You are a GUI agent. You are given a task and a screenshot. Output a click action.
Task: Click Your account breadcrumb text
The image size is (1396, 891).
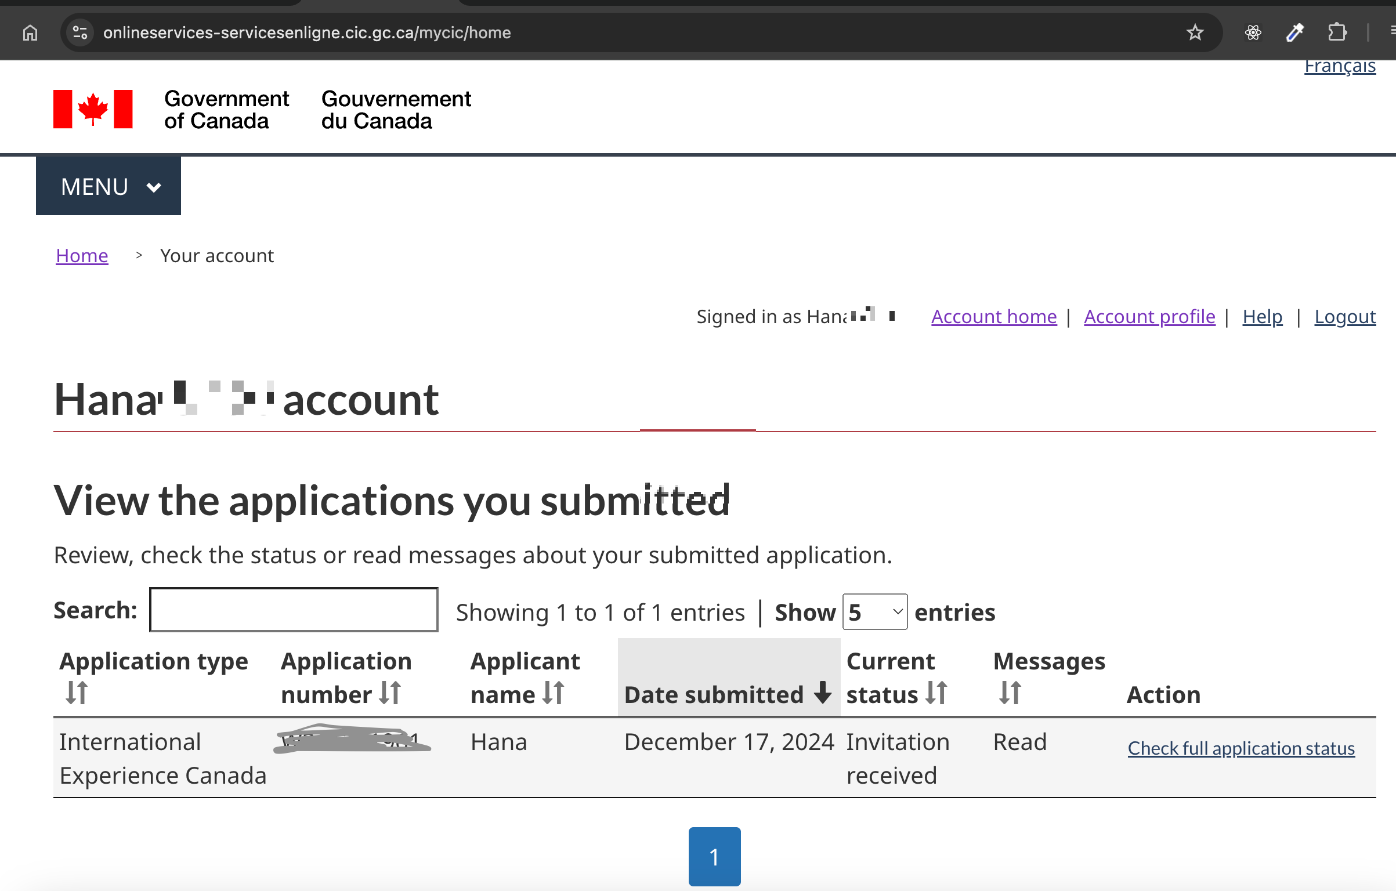(x=217, y=256)
